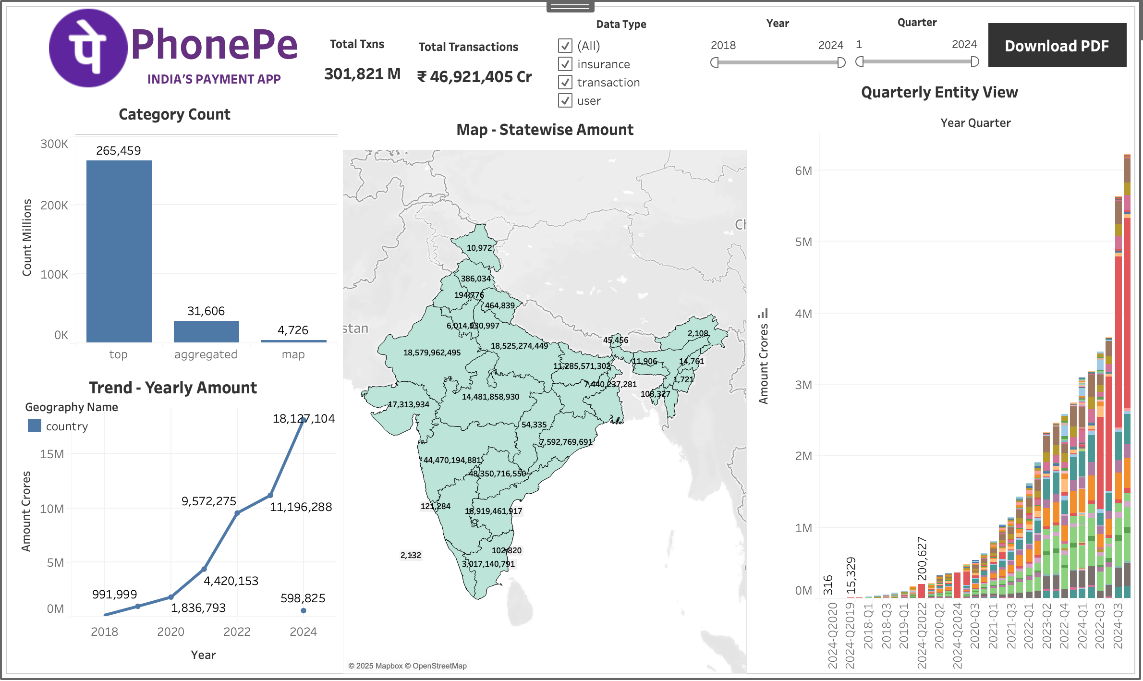The height and width of the screenshot is (681, 1143).
Task: Uncheck the transaction data type checkbox
Action: point(565,82)
